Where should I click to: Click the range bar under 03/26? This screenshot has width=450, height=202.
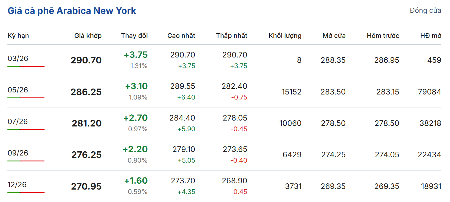point(26,66)
